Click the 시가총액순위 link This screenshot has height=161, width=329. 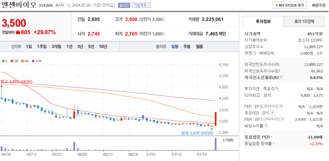coord(256,40)
